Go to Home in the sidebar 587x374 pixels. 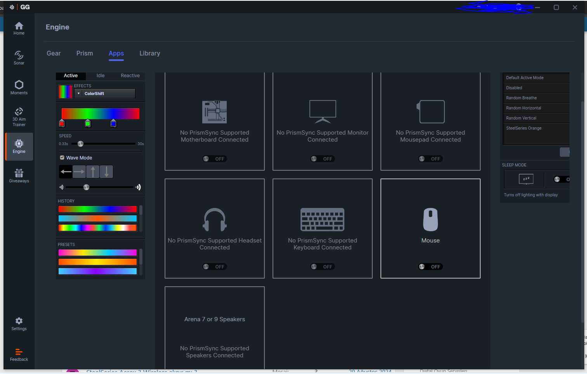[19, 28]
